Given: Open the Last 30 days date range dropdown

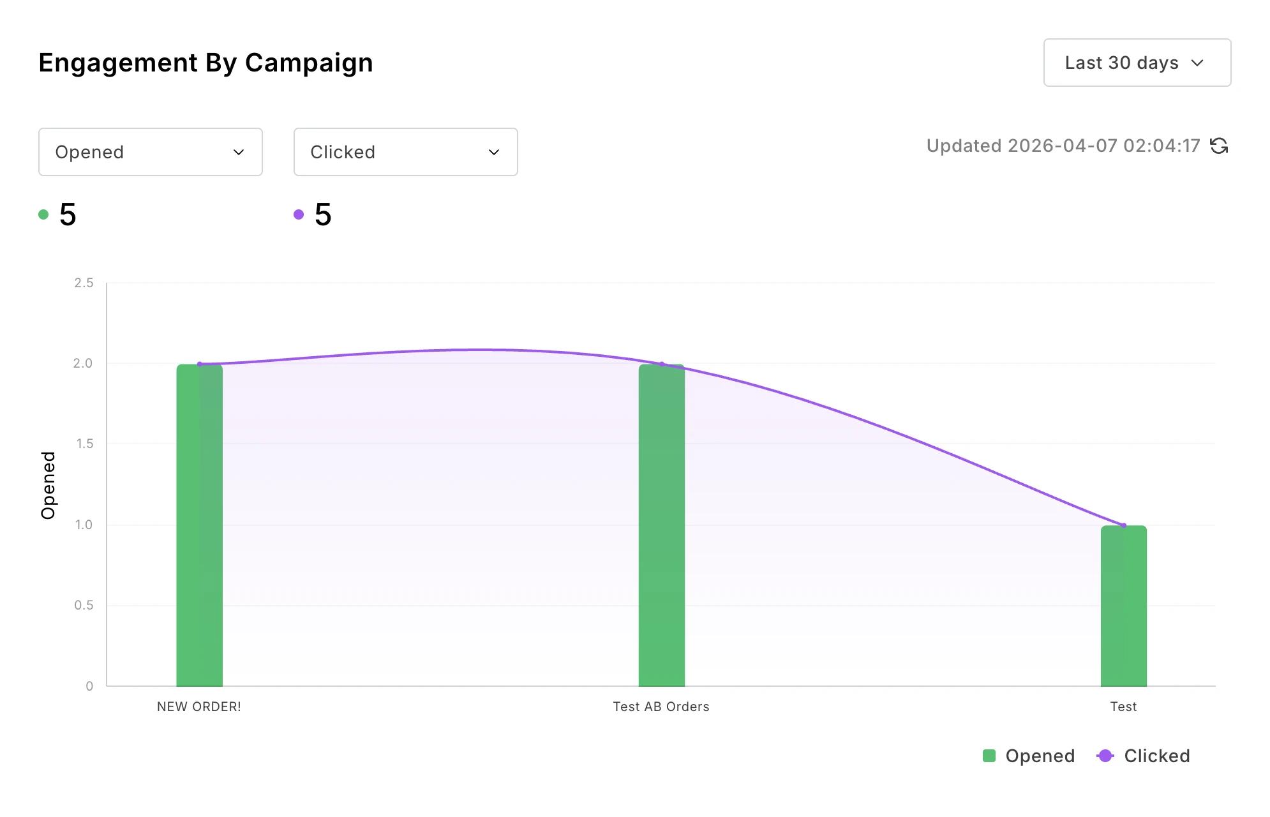Looking at the screenshot, I should 1137,63.
